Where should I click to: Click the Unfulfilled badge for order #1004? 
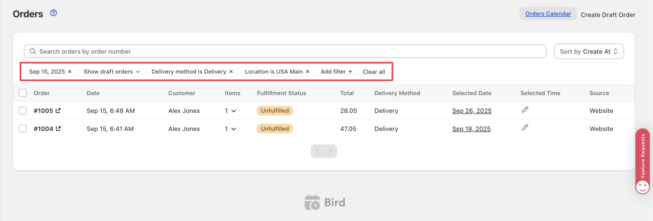coord(275,129)
